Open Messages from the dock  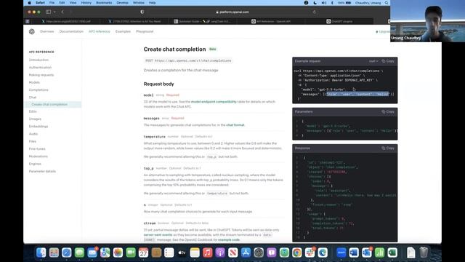coord(79,253)
